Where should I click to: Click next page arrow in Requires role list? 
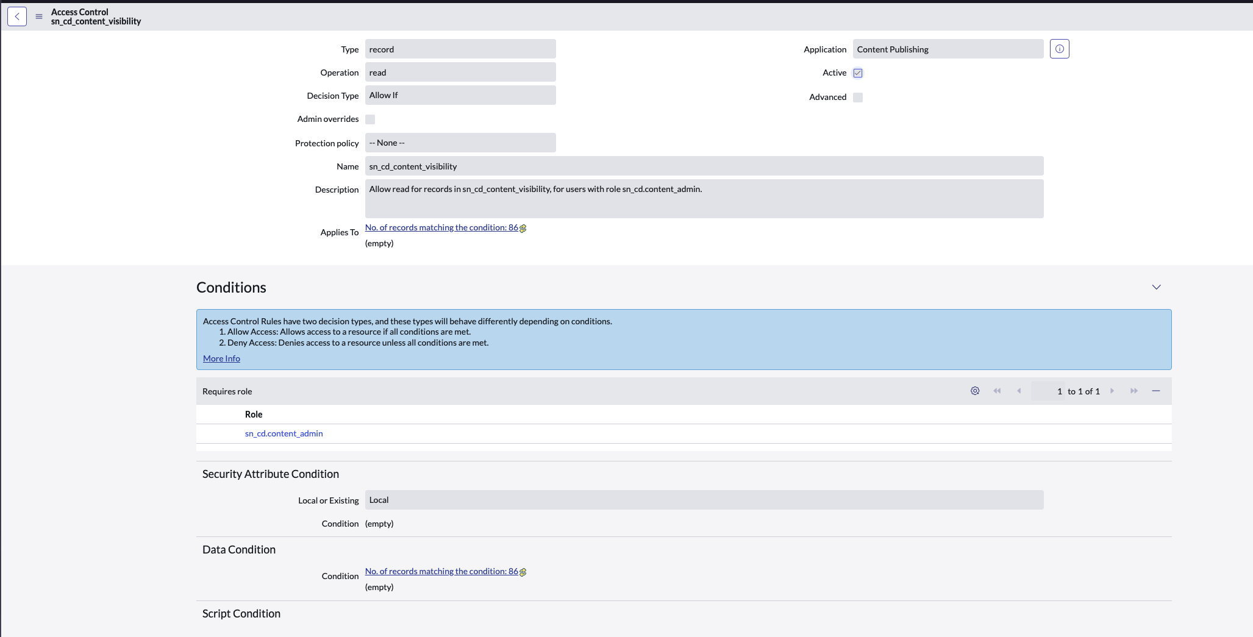[1113, 391]
